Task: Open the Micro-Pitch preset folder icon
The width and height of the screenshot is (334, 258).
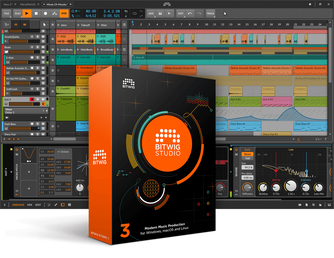Action: (x=17, y=154)
